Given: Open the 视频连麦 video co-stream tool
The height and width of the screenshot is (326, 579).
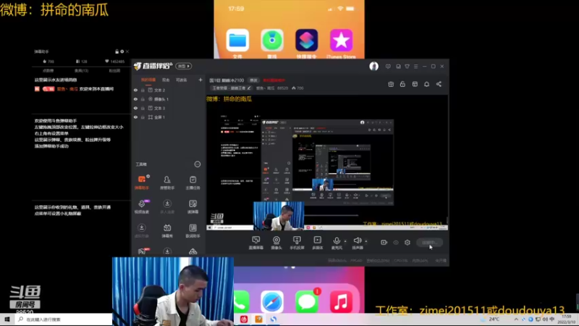Looking at the screenshot, I should (x=142, y=206).
